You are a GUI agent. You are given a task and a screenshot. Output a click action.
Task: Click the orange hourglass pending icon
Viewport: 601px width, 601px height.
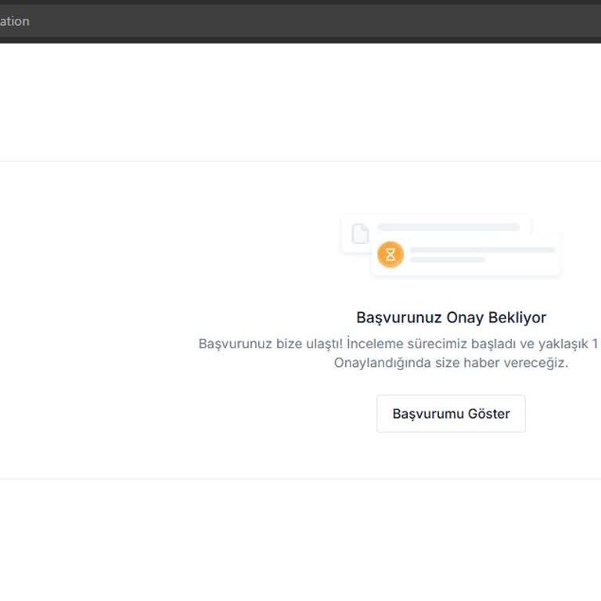pyautogui.click(x=390, y=254)
